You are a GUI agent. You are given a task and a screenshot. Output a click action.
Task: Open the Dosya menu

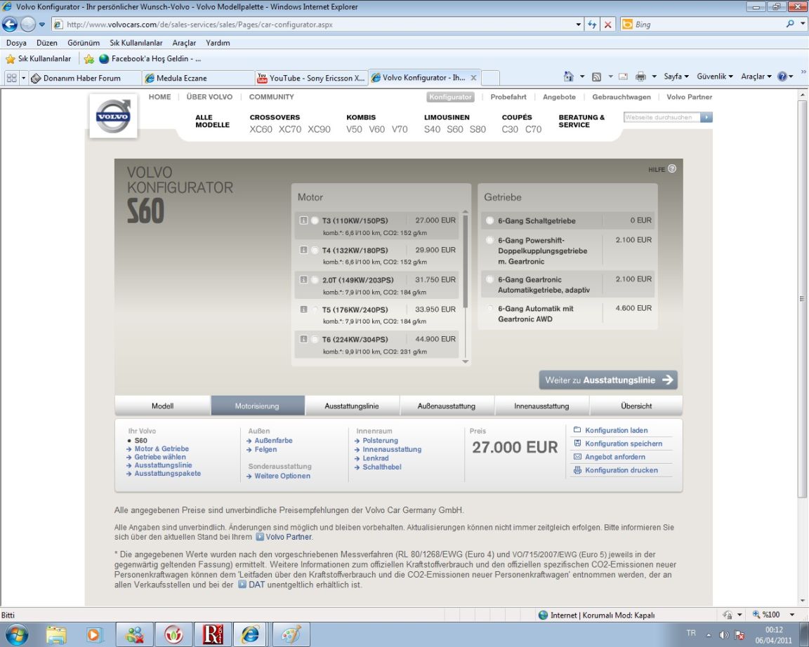(x=17, y=43)
